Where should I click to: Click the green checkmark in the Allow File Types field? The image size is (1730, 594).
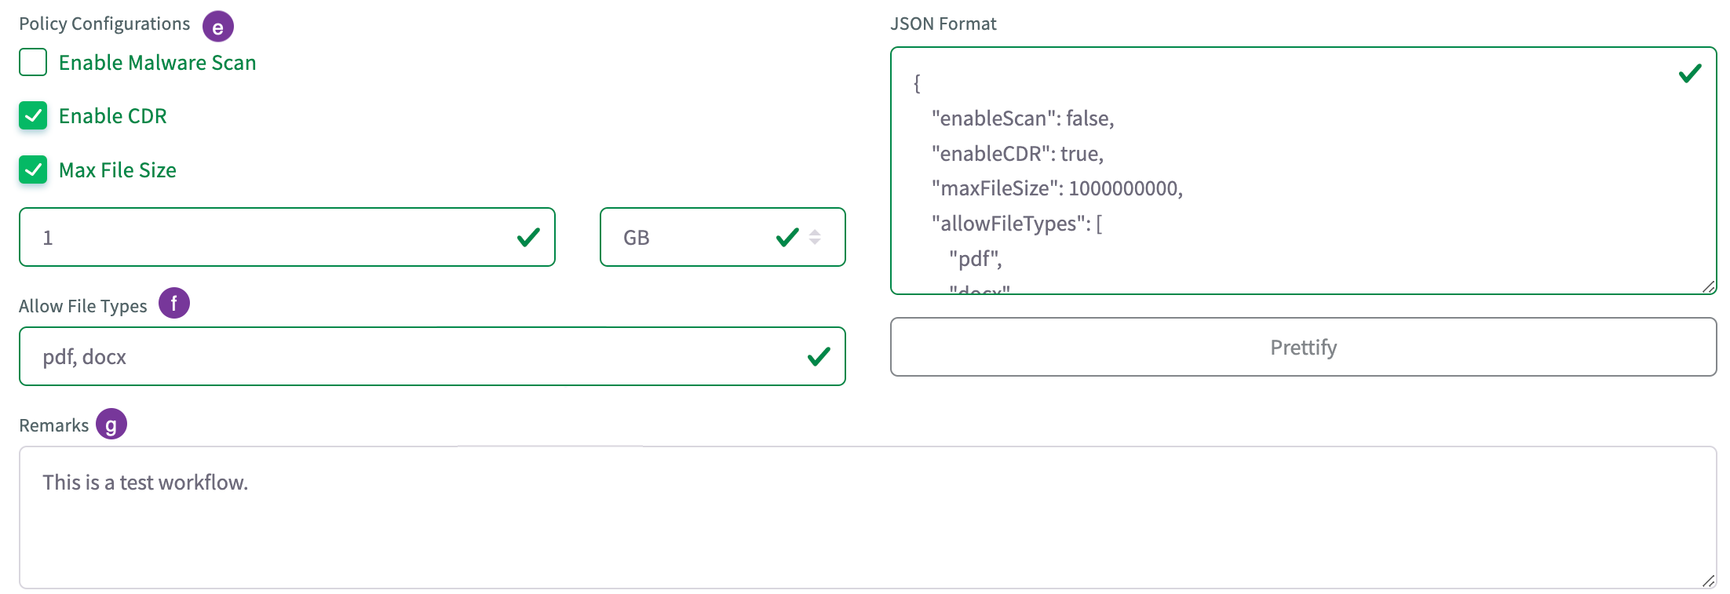click(819, 356)
